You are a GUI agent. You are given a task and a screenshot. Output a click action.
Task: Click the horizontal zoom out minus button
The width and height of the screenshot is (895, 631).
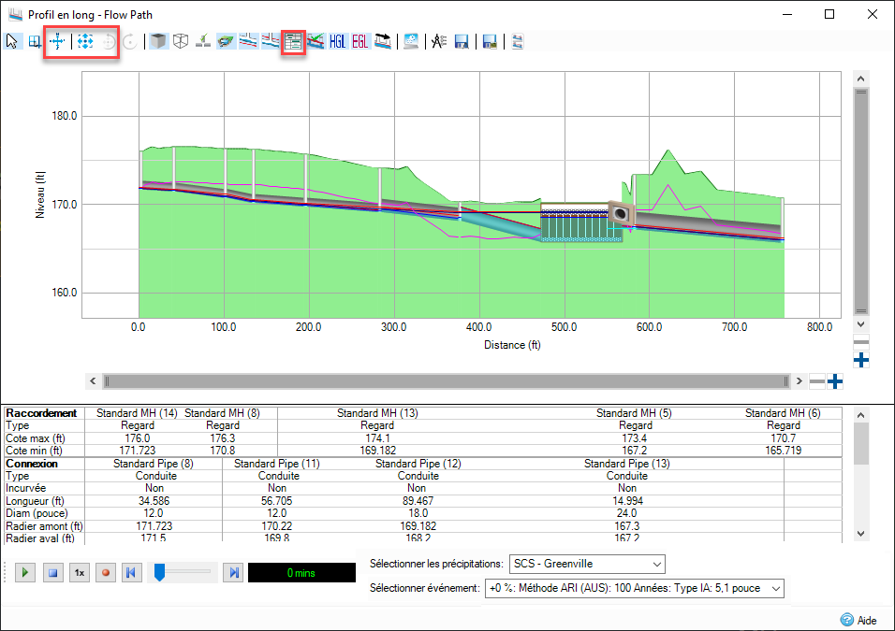tap(817, 381)
